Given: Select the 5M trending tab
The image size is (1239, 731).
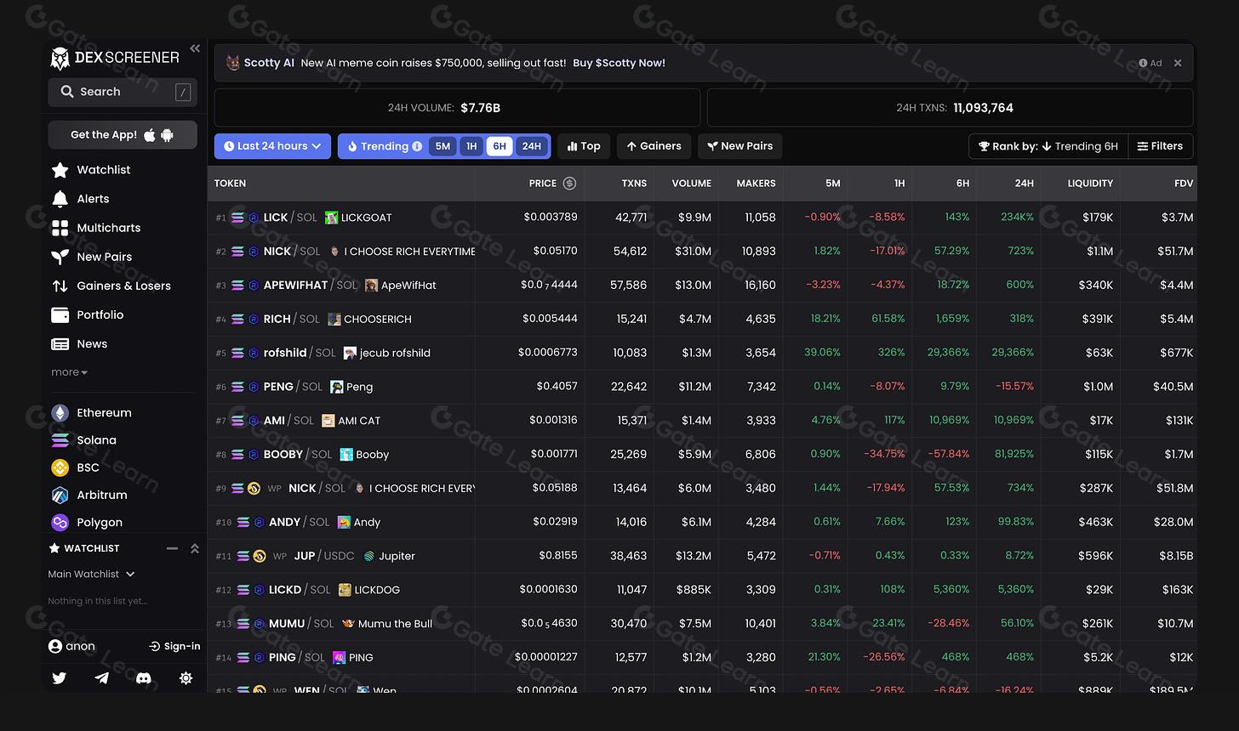Looking at the screenshot, I should 442,146.
